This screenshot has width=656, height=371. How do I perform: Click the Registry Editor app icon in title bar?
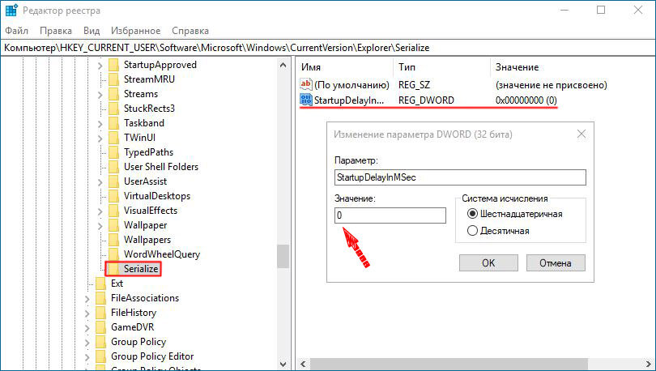11,11
